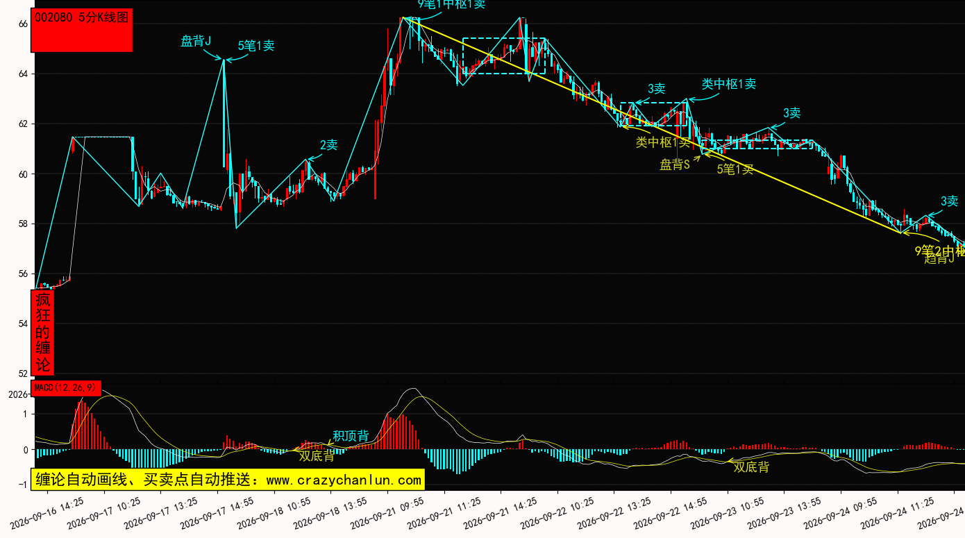Click the 9笔1中枢1卖 label at top

pos(451,4)
